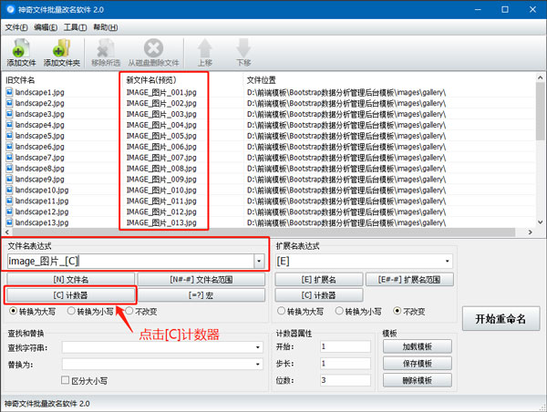The image size is (547, 412).
Task: Expand the Replace With dropdown arrow
Action: [x=258, y=364]
